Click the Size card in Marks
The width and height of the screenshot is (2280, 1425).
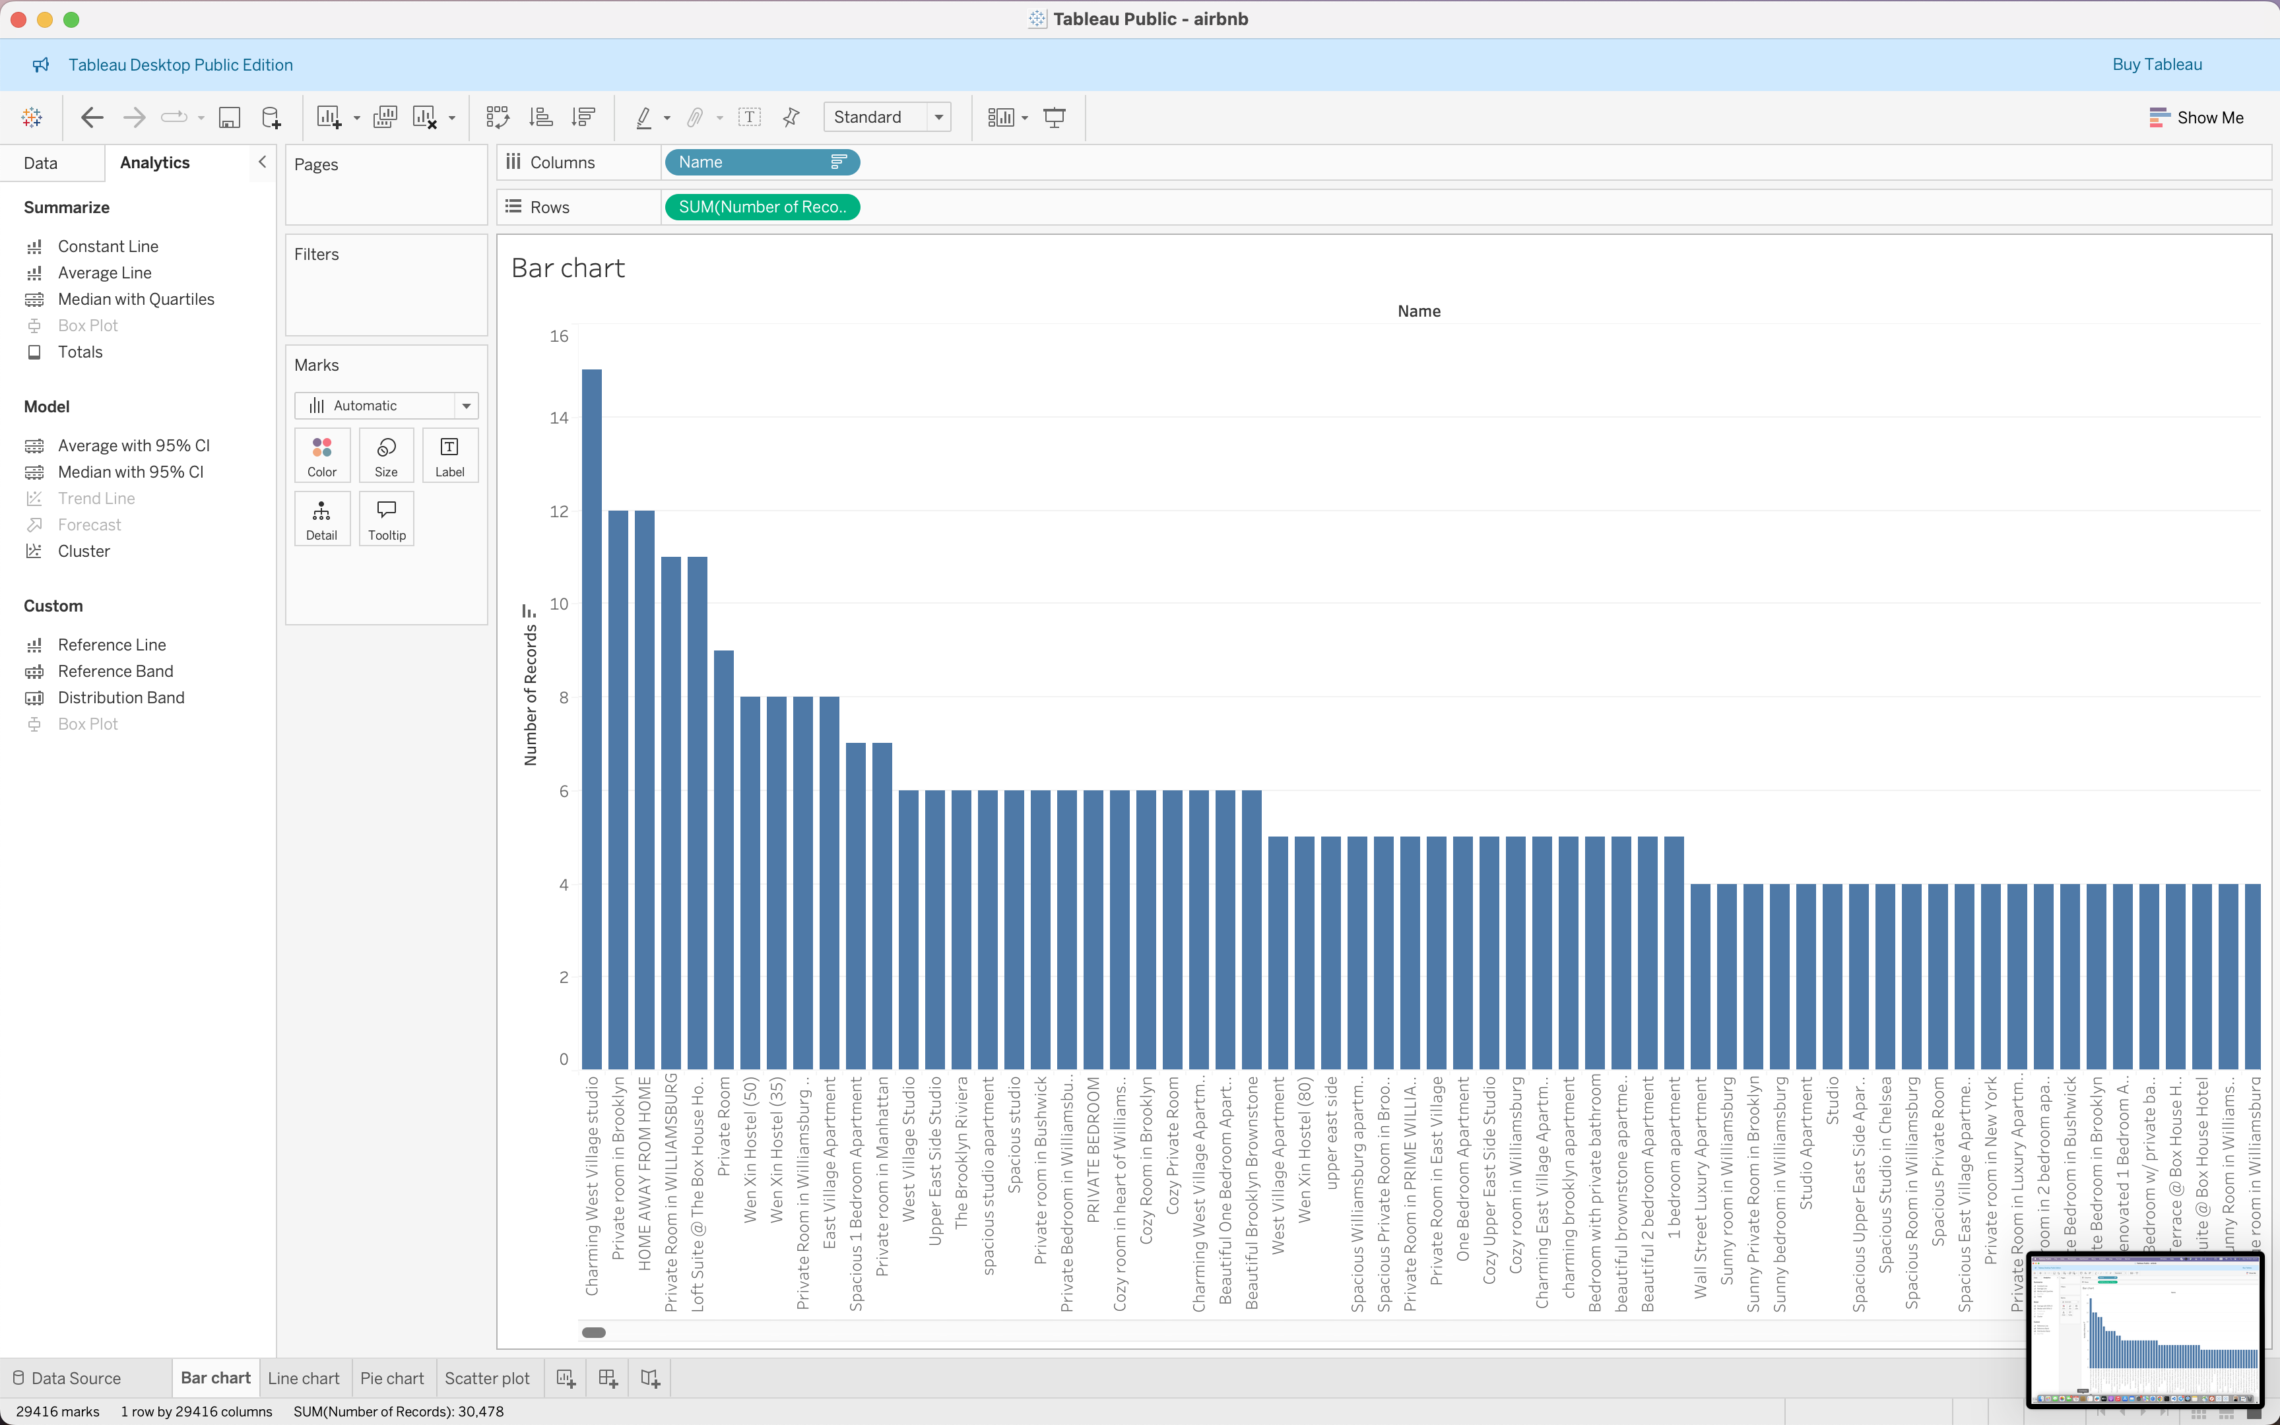tap(385, 455)
